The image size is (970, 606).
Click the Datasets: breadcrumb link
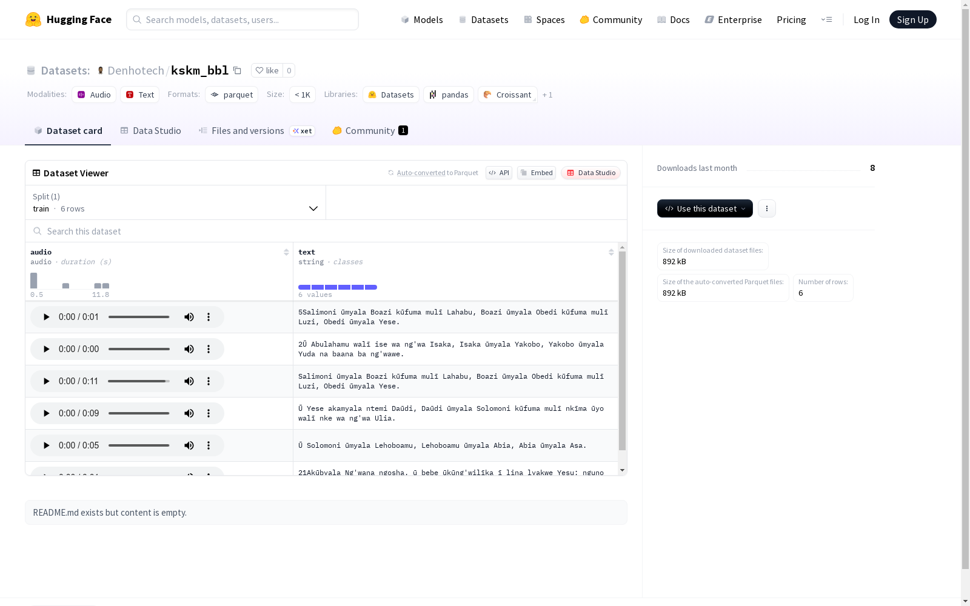pos(65,70)
